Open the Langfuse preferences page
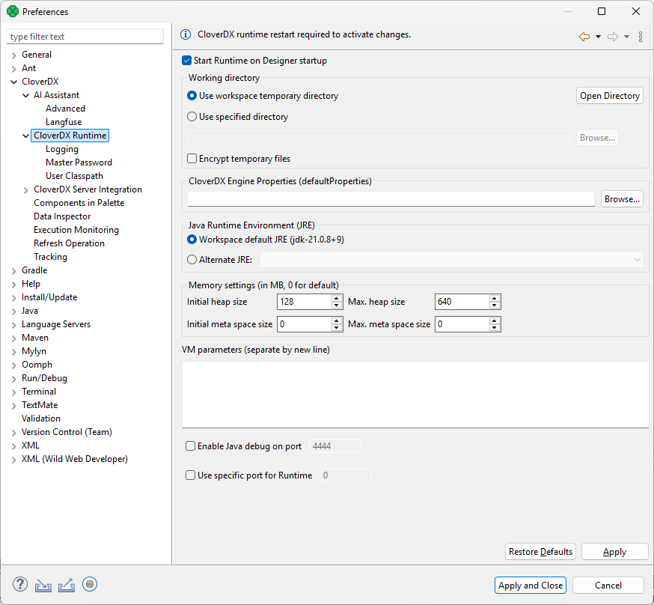 click(64, 122)
